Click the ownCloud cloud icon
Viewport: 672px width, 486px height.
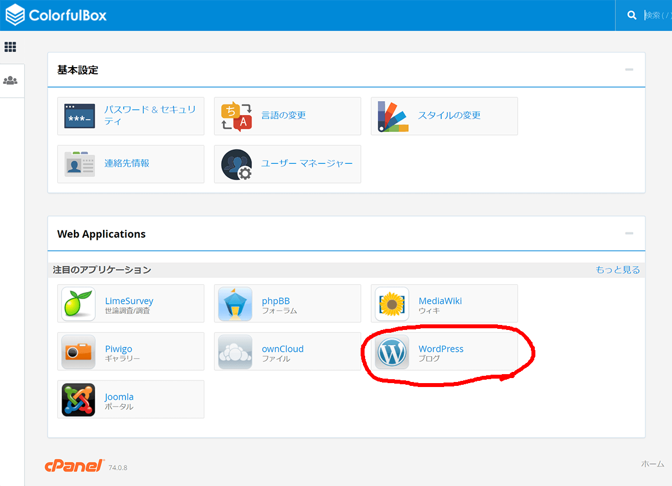tap(235, 351)
